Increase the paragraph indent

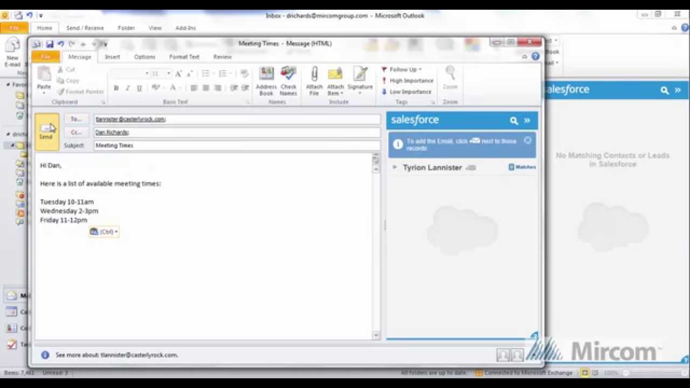246,88
